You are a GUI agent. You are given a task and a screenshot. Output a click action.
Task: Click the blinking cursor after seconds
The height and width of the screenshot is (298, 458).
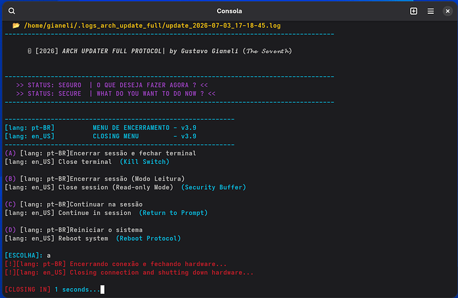(x=102, y=289)
